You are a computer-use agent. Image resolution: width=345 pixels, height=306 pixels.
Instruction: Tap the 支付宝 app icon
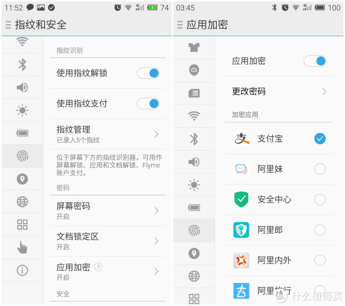(x=241, y=139)
